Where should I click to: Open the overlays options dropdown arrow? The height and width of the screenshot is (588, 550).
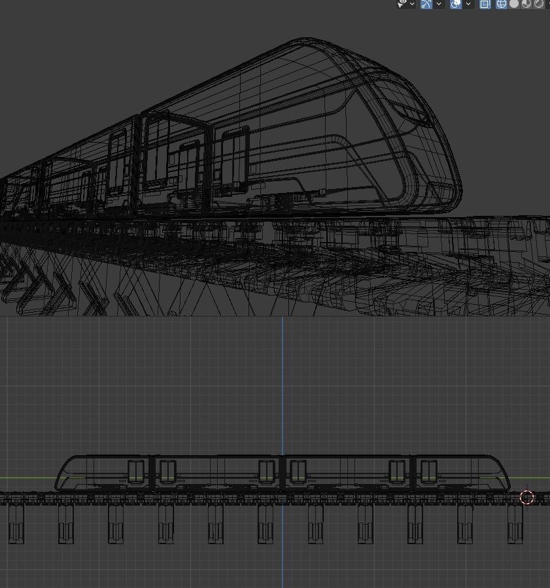coord(468,4)
